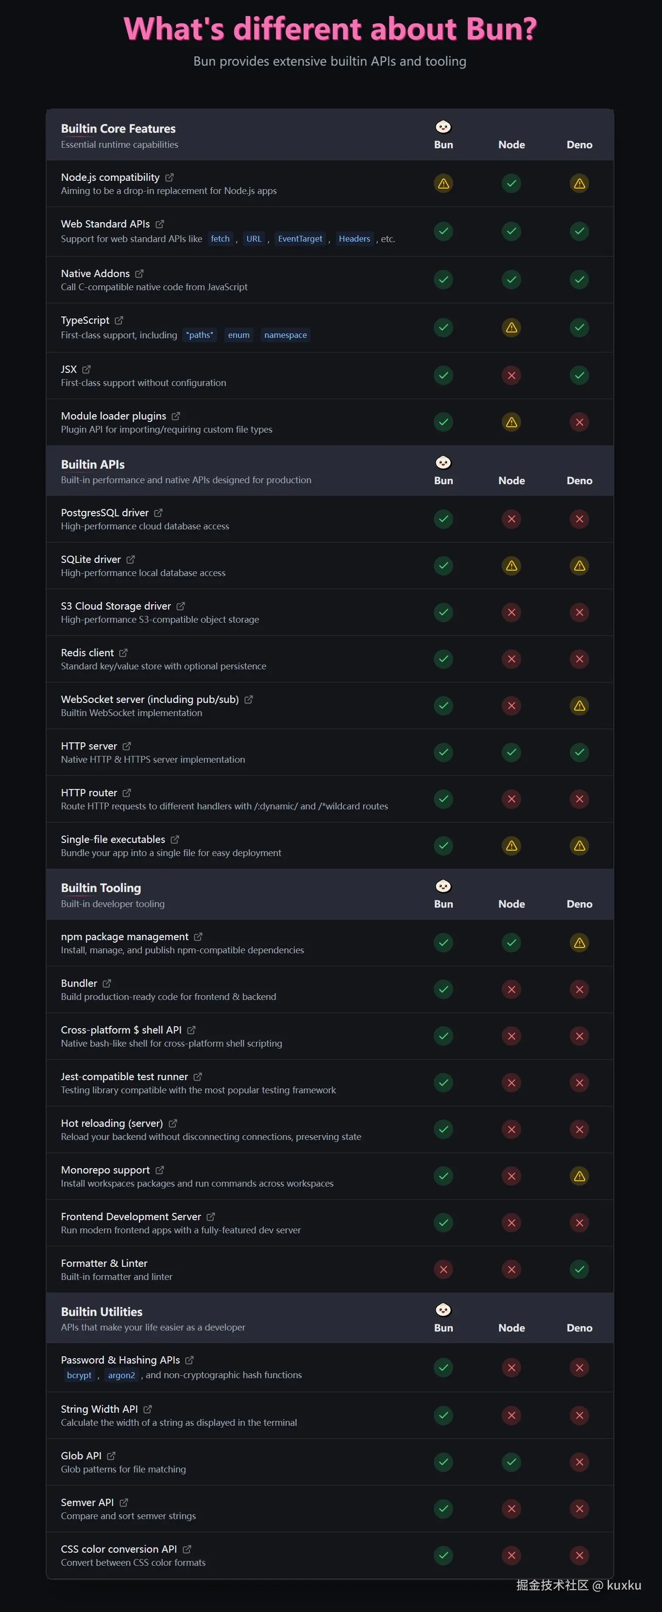Open the link icon next to HTTP router
662x1612 pixels.
pyautogui.click(x=127, y=793)
